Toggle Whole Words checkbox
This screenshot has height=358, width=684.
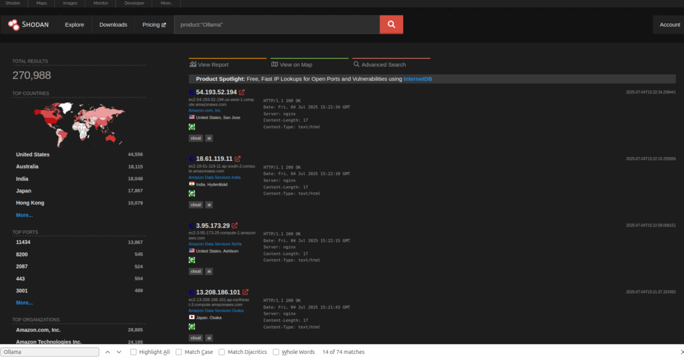coord(276,352)
